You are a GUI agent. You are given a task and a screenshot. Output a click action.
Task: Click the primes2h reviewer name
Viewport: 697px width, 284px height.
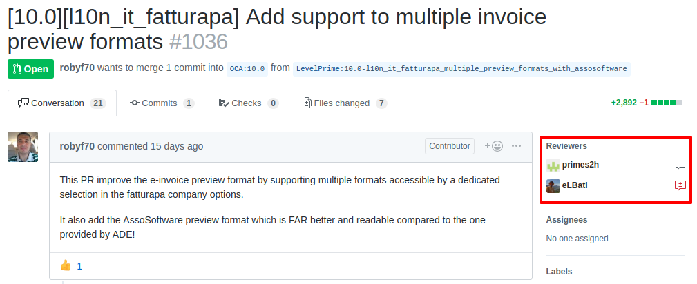(x=580, y=165)
